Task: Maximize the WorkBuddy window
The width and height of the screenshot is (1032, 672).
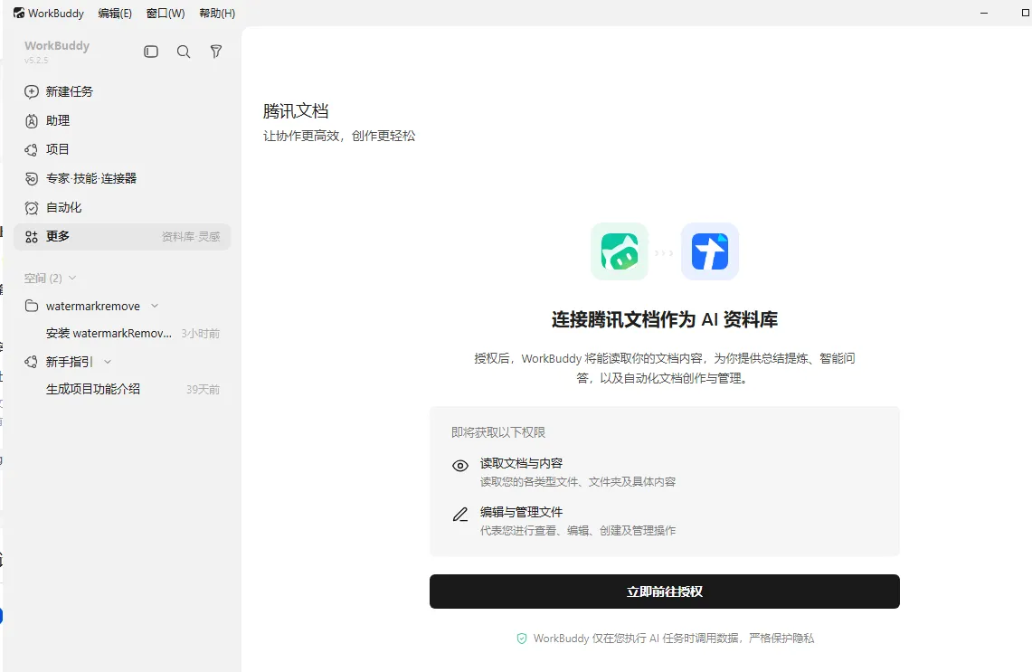Action: pos(1025,14)
